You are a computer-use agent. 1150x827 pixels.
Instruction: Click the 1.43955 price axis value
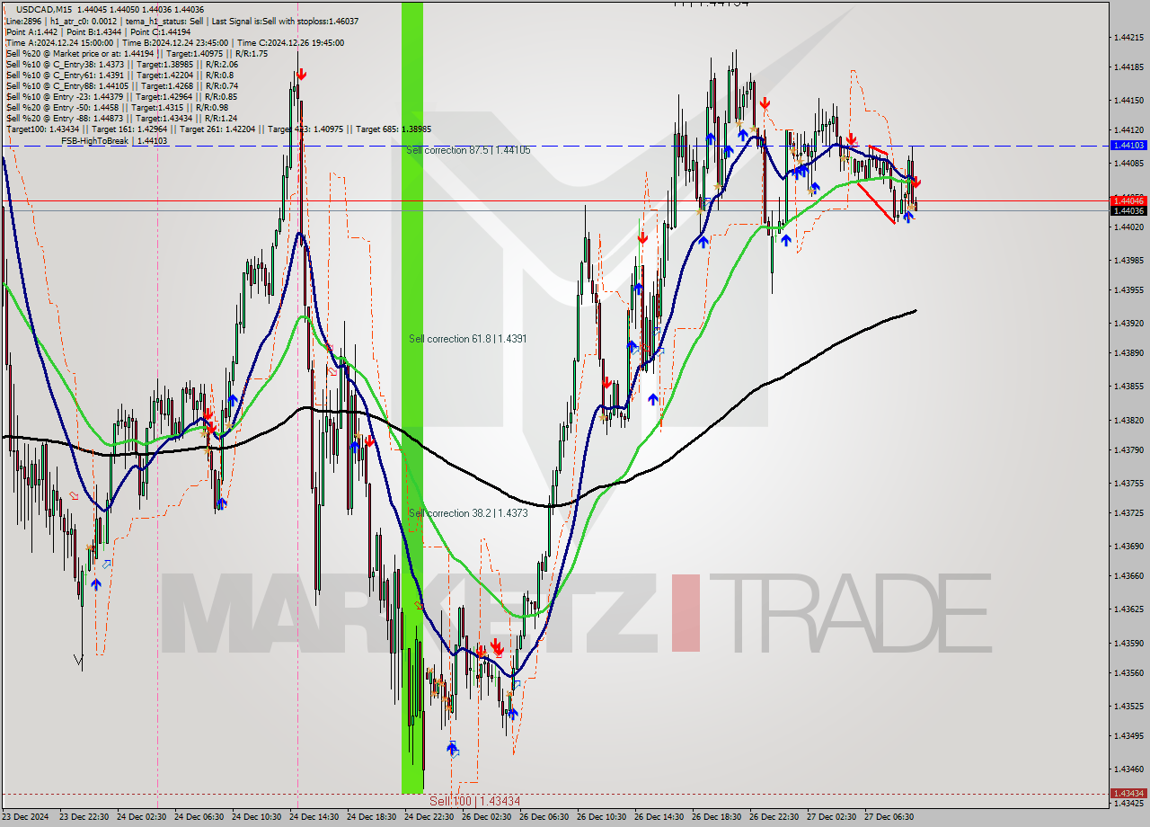(x=1128, y=289)
